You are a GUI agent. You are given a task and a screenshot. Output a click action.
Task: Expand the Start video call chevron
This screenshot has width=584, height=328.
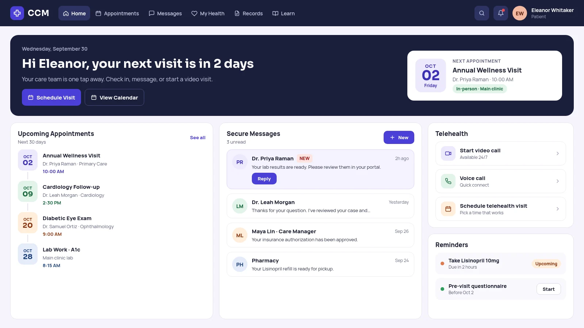(x=557, y=153)
